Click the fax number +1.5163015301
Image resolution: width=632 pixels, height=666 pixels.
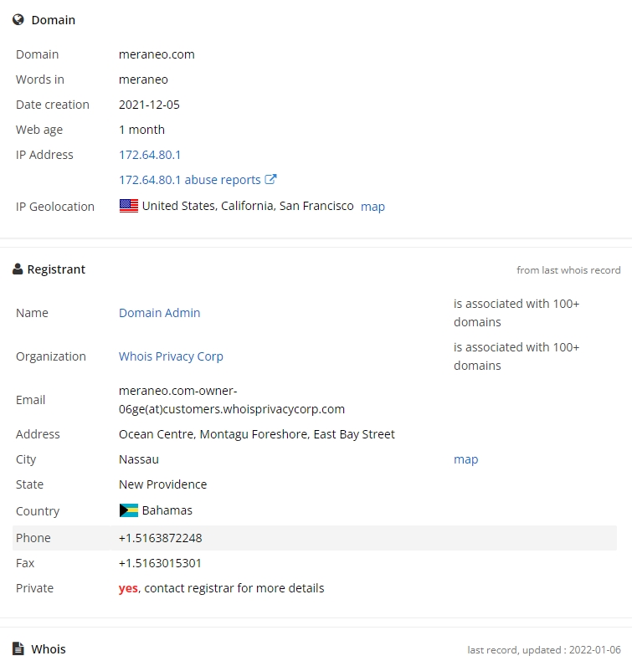click(160, 563)
